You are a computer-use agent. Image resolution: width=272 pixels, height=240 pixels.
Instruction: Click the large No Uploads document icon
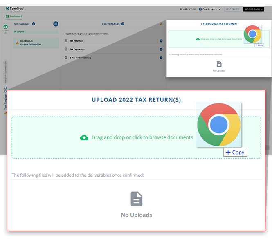(136, 199)
